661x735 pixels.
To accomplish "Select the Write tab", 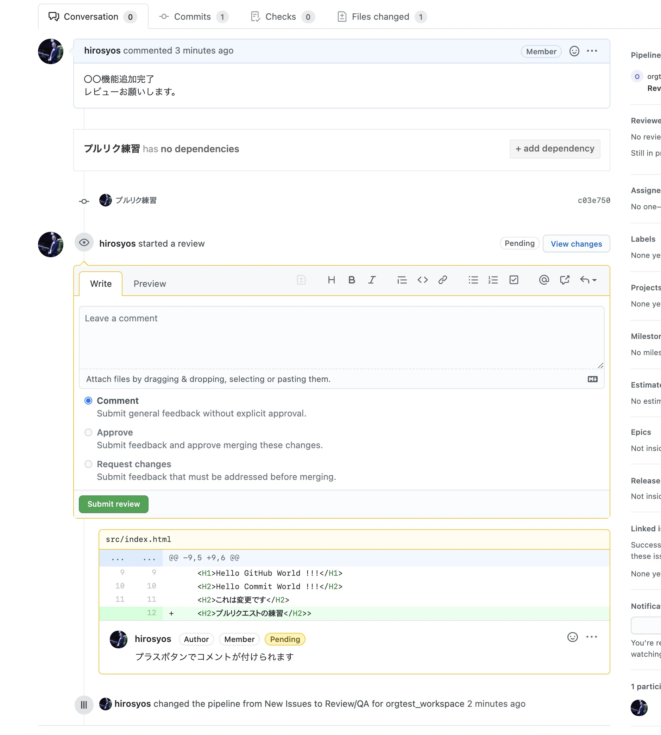I will point(101,284).
